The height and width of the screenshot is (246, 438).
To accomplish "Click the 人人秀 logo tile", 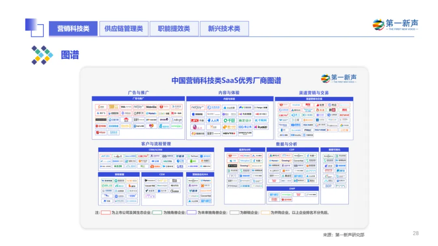I will [213, 120].
